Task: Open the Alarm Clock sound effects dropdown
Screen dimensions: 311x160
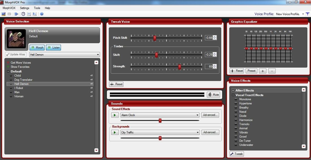Action: click(x=160, y=115)
